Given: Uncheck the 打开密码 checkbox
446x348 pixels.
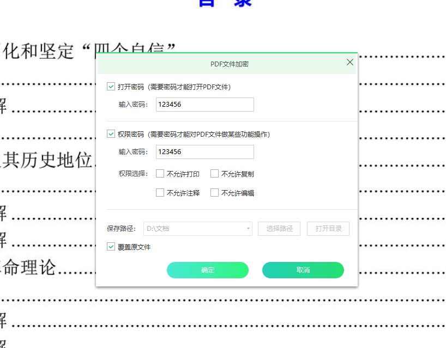Looking at the screenshot, I should coord(111,87).
